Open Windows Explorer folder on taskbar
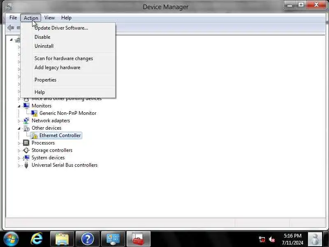This screenshot has height=247, width=329. click(62, 239)
